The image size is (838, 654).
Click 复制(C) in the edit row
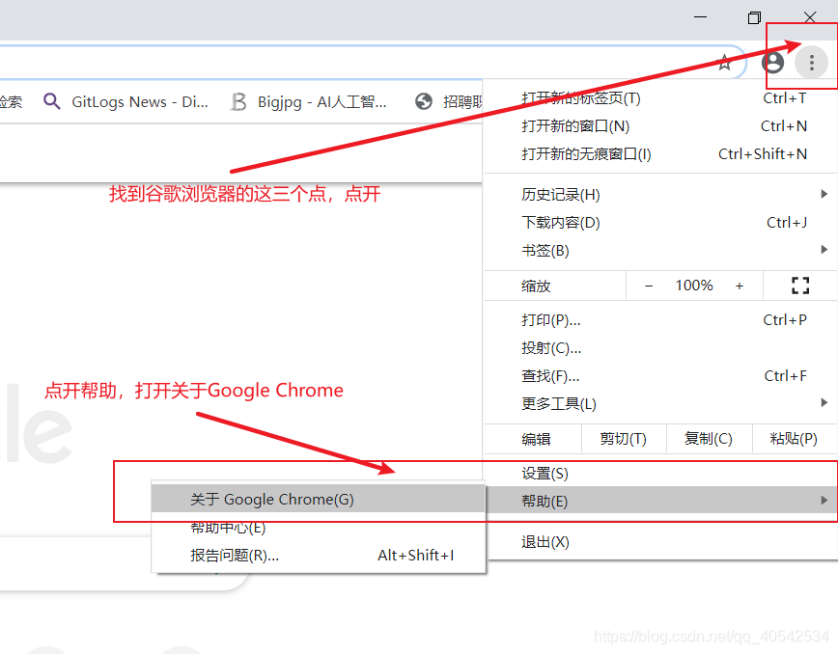point(709,439)
